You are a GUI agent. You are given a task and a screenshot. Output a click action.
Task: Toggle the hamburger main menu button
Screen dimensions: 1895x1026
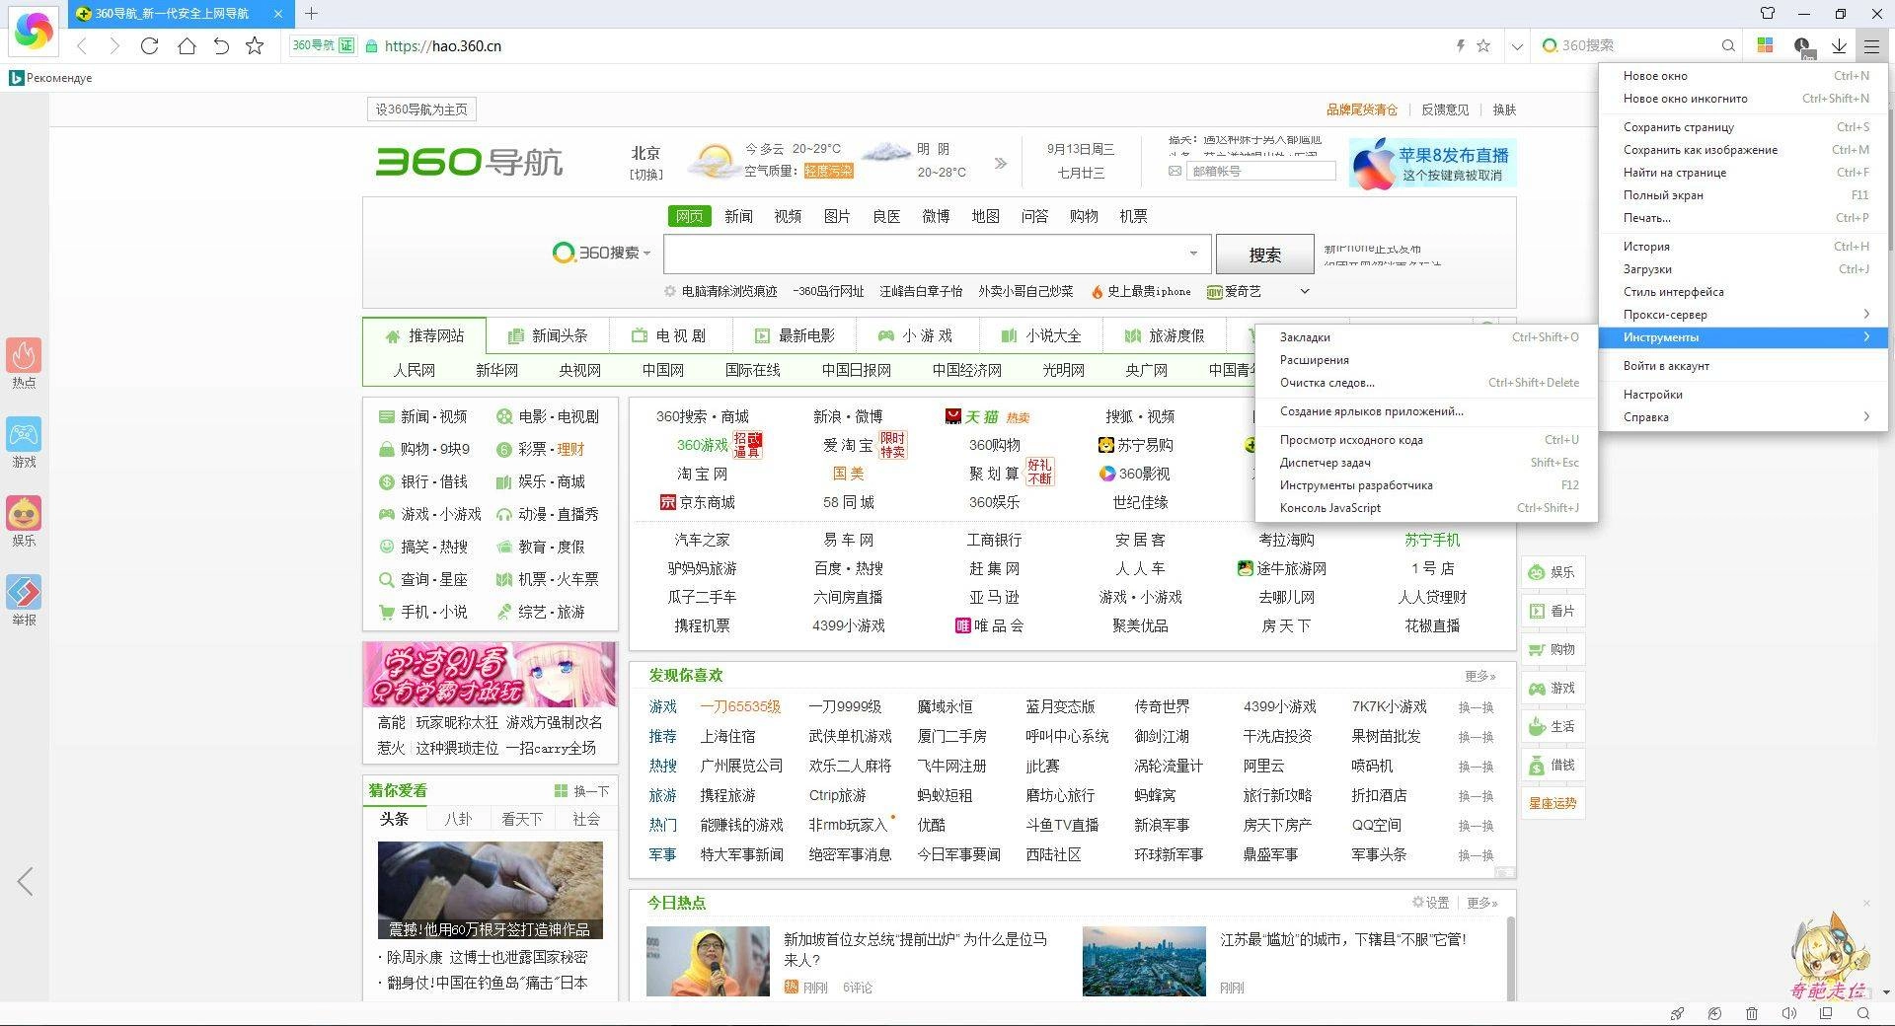pyautogui.click(x=1871, y=45)
